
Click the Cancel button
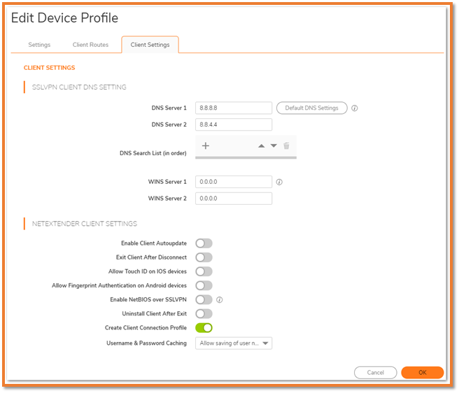375,373
